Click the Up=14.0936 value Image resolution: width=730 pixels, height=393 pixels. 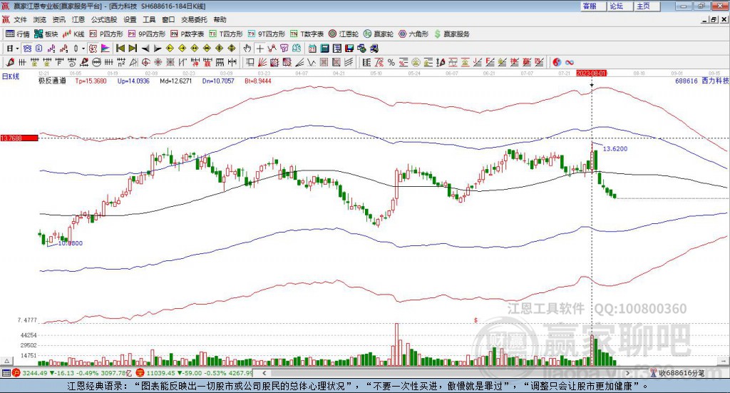click(x=133, y=81)
